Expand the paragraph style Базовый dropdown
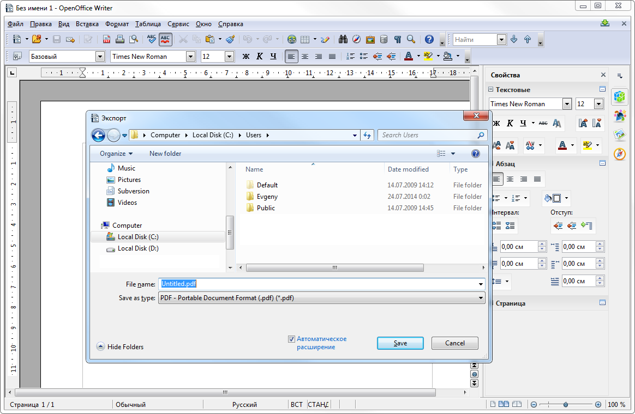This screenshot has height=414, width=635. coord(100,56)
